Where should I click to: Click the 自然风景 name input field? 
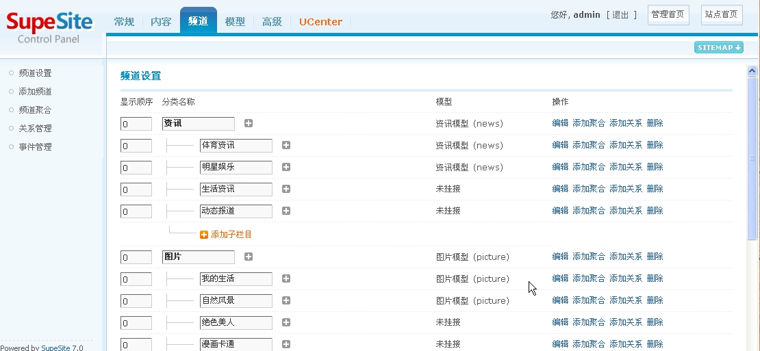[x=236, y=300]
